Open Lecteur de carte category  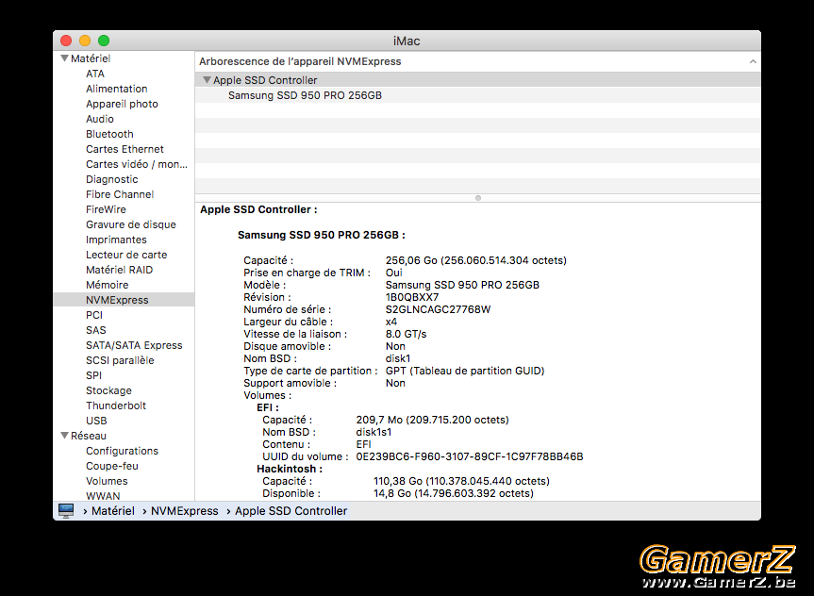[x=126, y=254]
